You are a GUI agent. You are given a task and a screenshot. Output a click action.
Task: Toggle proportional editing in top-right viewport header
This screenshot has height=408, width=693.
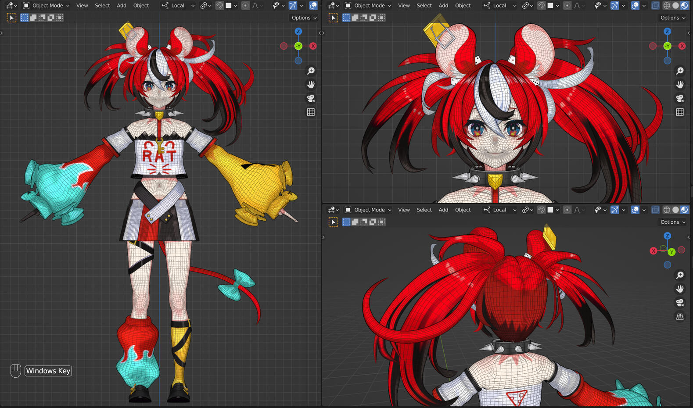567,6
